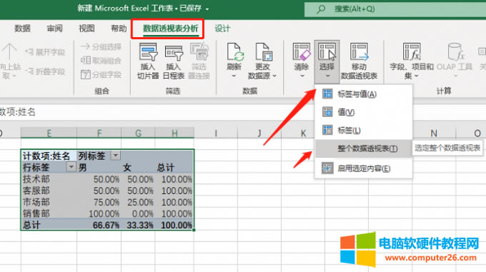Click the Change Data Source (更改数据源) icon
The width and height of the screenshot is (486, 272).
(x=263, y=52)
